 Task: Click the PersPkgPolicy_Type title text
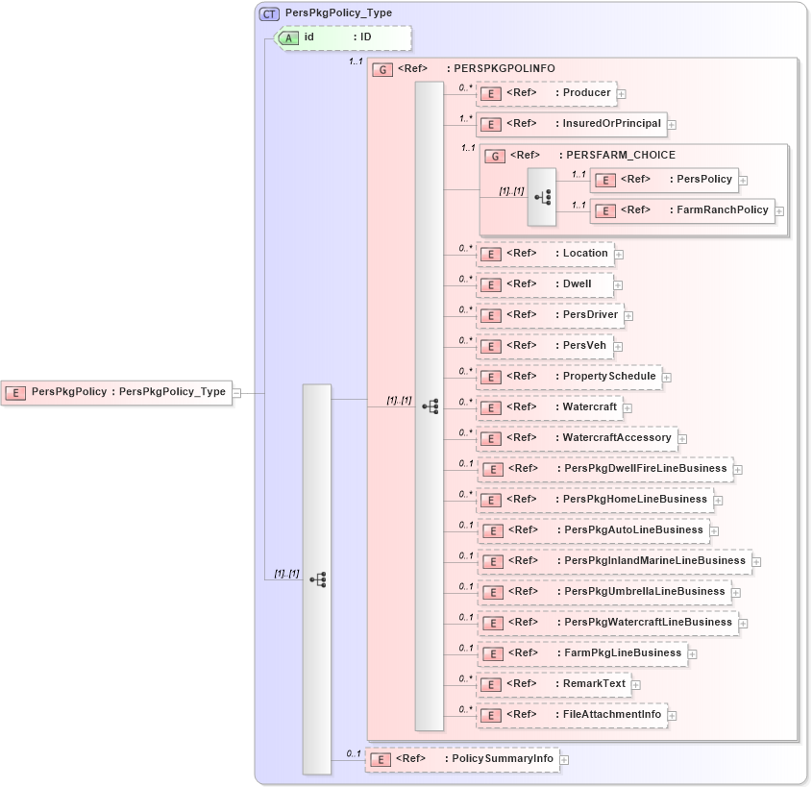(x=332, y=12)
